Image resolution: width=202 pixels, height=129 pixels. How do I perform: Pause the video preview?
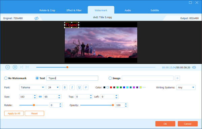(x=7, y=67)
